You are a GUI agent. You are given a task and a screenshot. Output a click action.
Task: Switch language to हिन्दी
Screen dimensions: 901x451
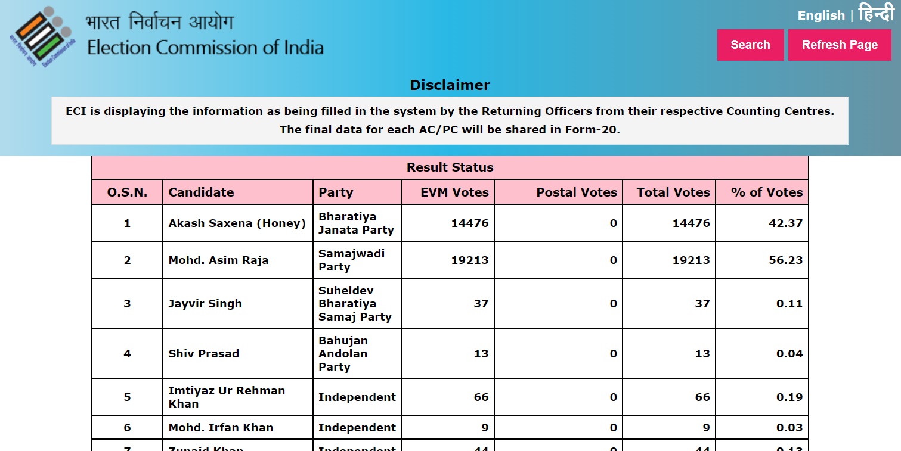[875, 14]
